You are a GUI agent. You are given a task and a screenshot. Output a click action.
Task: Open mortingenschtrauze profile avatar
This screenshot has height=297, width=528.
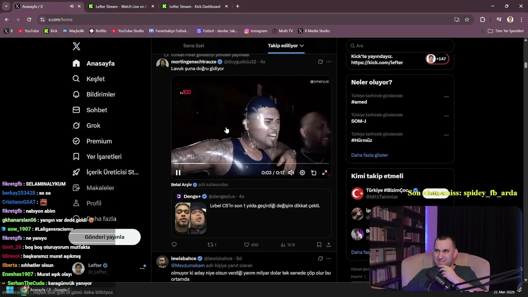163,65
